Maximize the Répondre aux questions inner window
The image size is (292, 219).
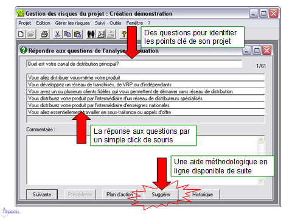click(257, 50)
